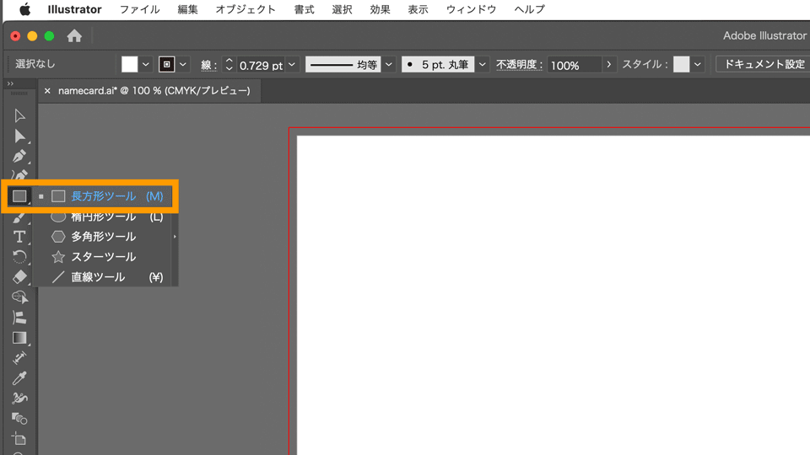Viewport: 810px width, 455px height.
Task: Open the stroke profile dropdown arrow
Action: click(x=389, y=65)
